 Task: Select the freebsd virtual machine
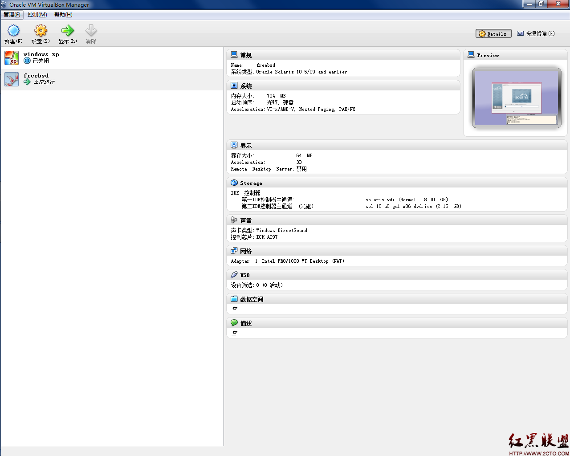(112, 79)
